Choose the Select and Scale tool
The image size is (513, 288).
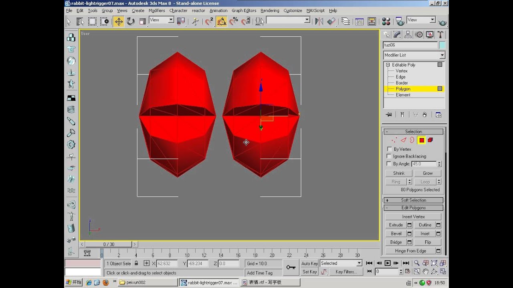pos(142,22)
